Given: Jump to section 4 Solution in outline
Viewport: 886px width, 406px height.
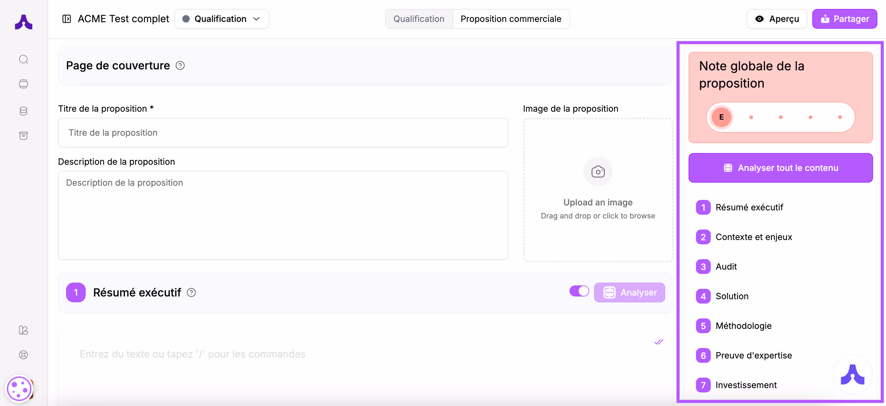Looking at the screenshot, I should coord(731,296).
